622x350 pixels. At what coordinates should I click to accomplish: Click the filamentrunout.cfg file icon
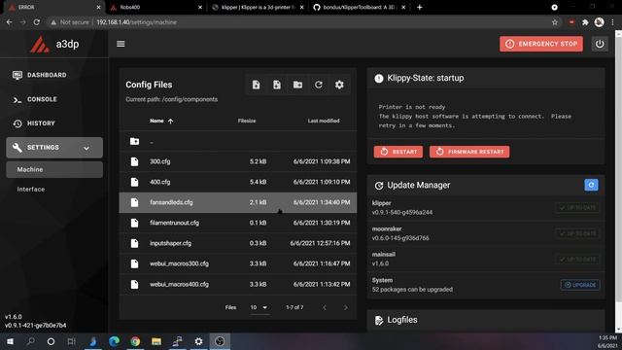134,223
